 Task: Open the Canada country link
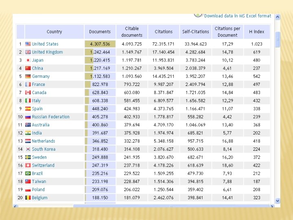coord(39,92)
